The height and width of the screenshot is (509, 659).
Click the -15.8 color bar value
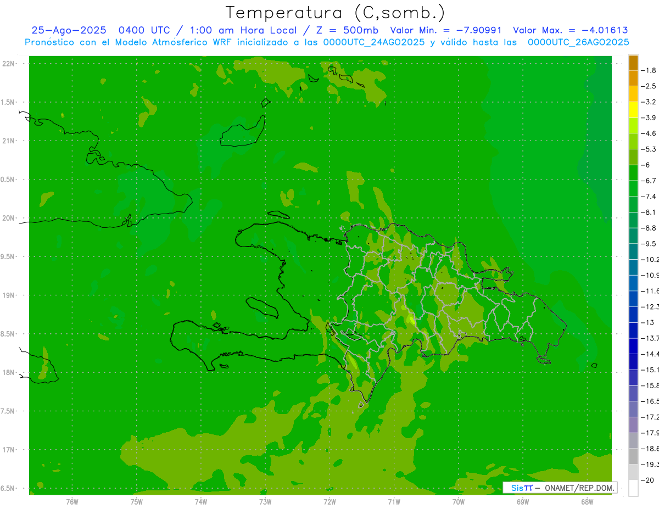pos(650,385)
